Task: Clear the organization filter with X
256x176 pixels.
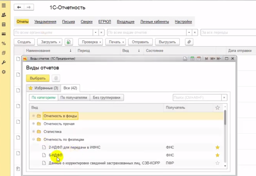Action: [x=101, y=32]
